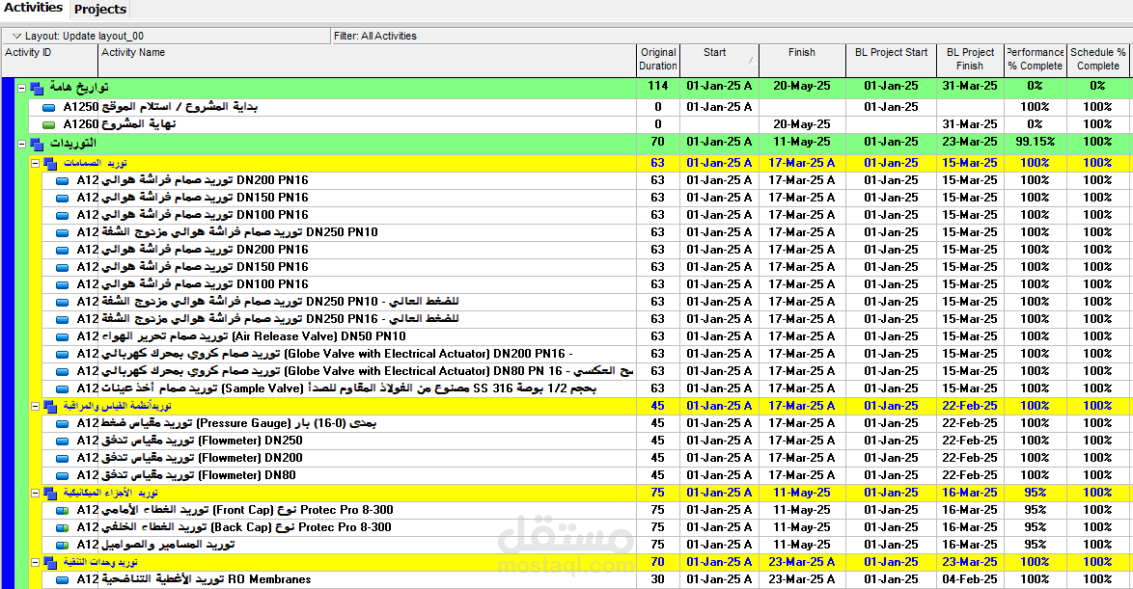The height and width of the screenshot is (589, 1133).
Task: Collapse the تواريخ هامة WBS group
Action: pyautogui.click(x=21, y=88)
